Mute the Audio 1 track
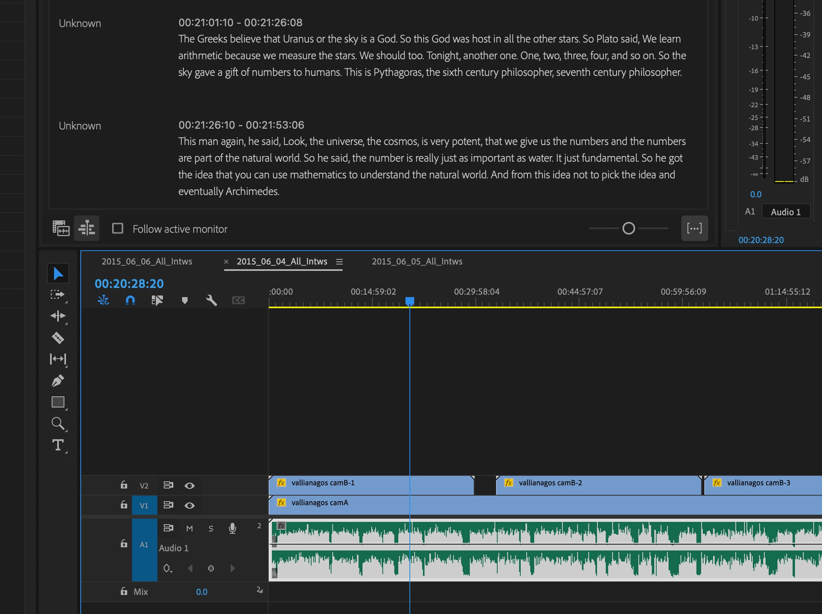 coord(190,529)
